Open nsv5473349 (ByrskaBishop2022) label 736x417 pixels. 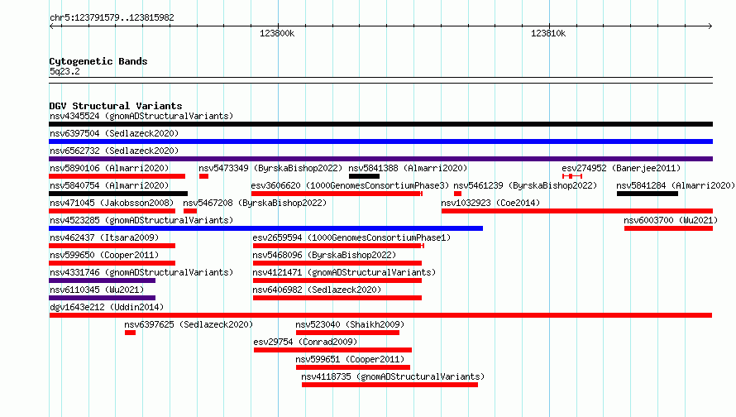271,168
